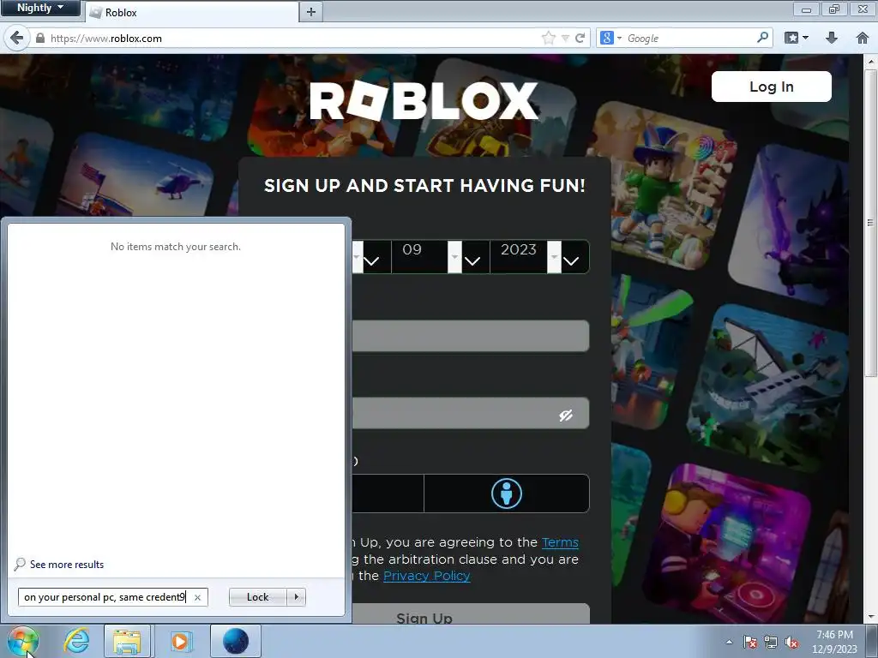Expand the birthday month dropdown chevron
Screen dimensions: 878x658
[371, 260]
